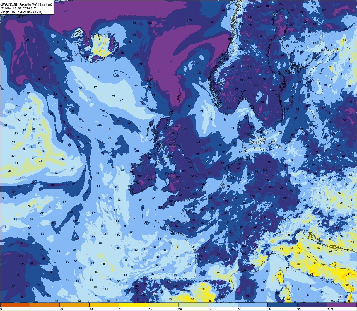Click the legend color band between 20 and 30
This screenshot has width=357, height=311.
pyautogui.click(x=74, y=305)
